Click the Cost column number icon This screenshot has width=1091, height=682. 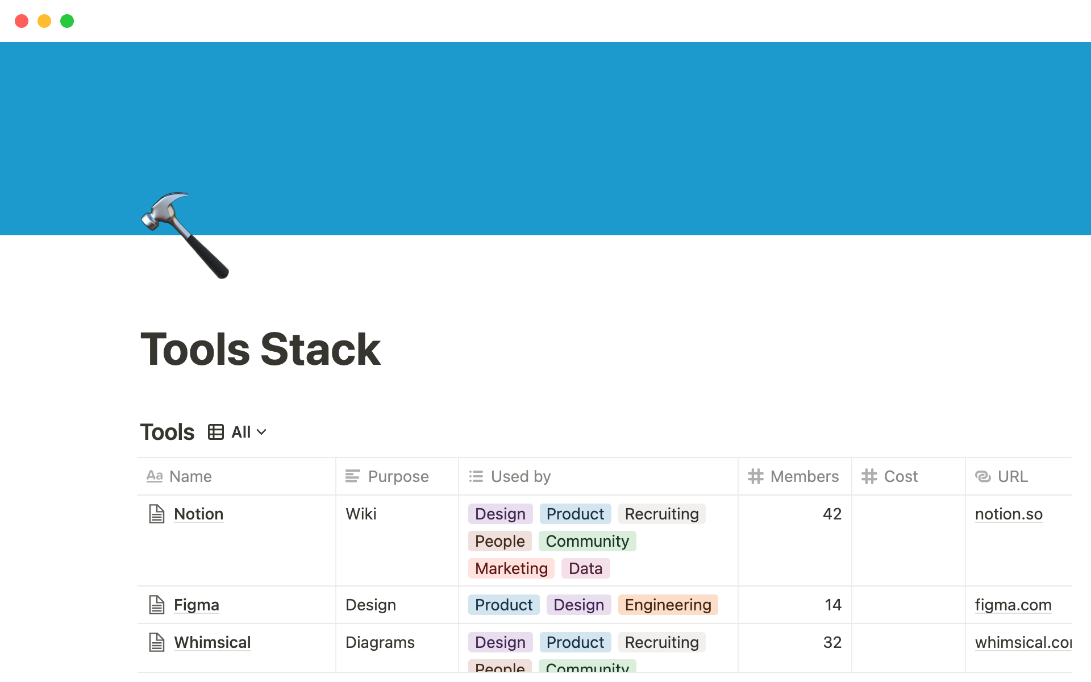[x=869, y=476]
